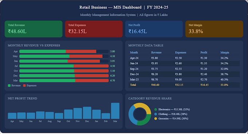Select the Net Profit ₹16.45L card

coord(154,29)
